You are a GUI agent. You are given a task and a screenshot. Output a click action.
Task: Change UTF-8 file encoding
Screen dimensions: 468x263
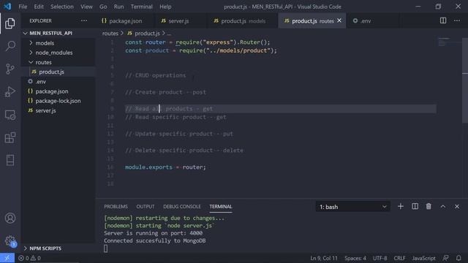[380, 258]
